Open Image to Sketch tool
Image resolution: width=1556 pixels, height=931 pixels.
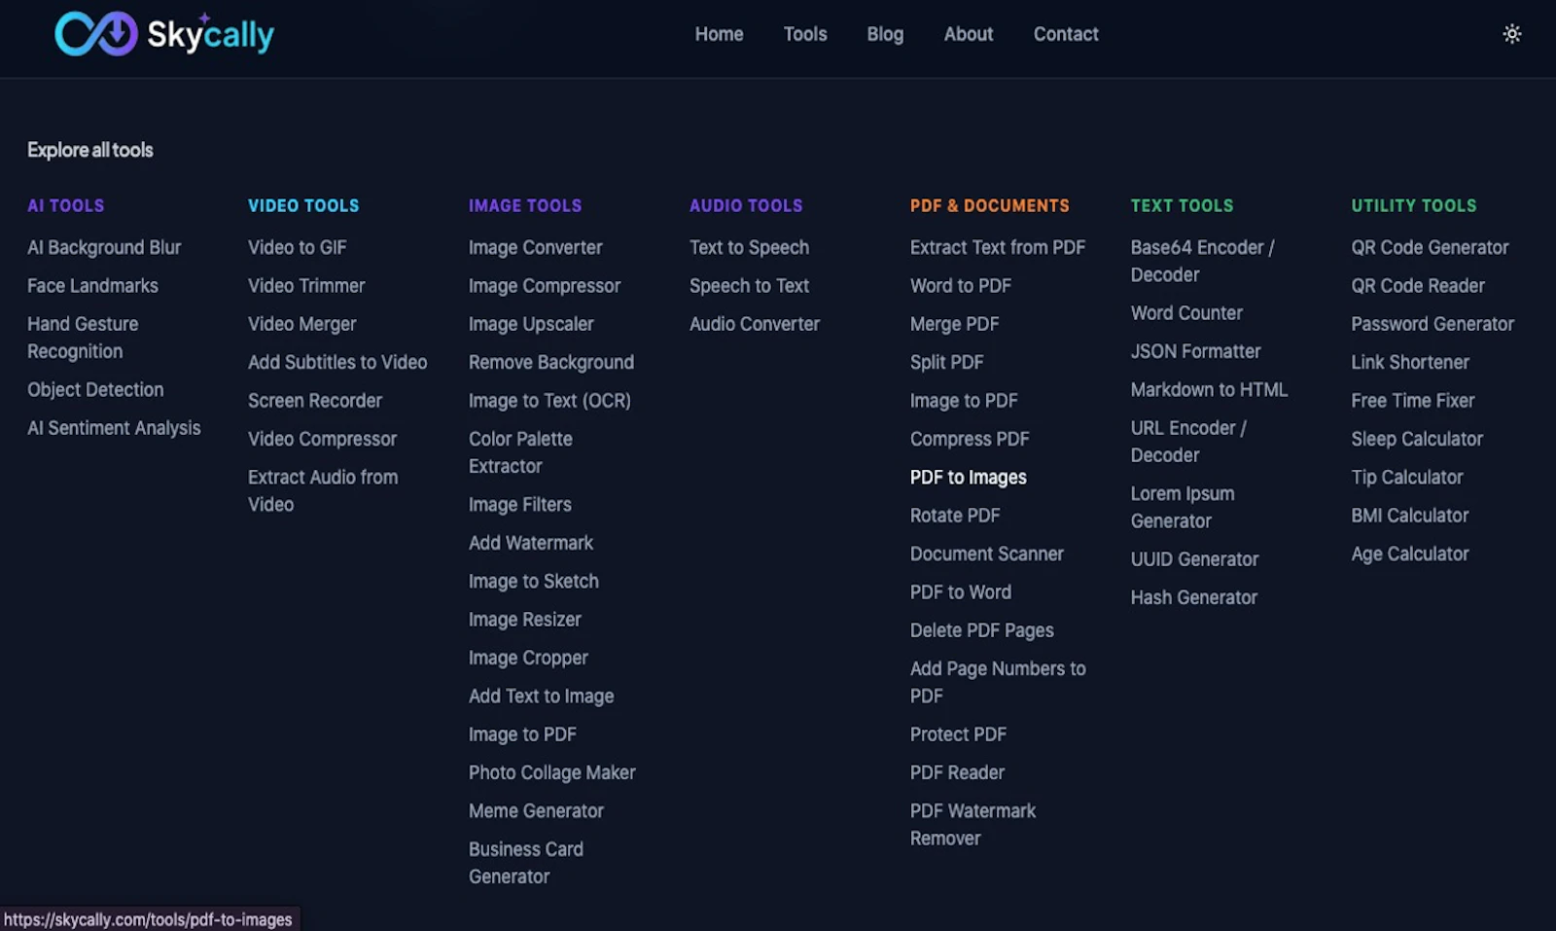click(x=534, y=581)
